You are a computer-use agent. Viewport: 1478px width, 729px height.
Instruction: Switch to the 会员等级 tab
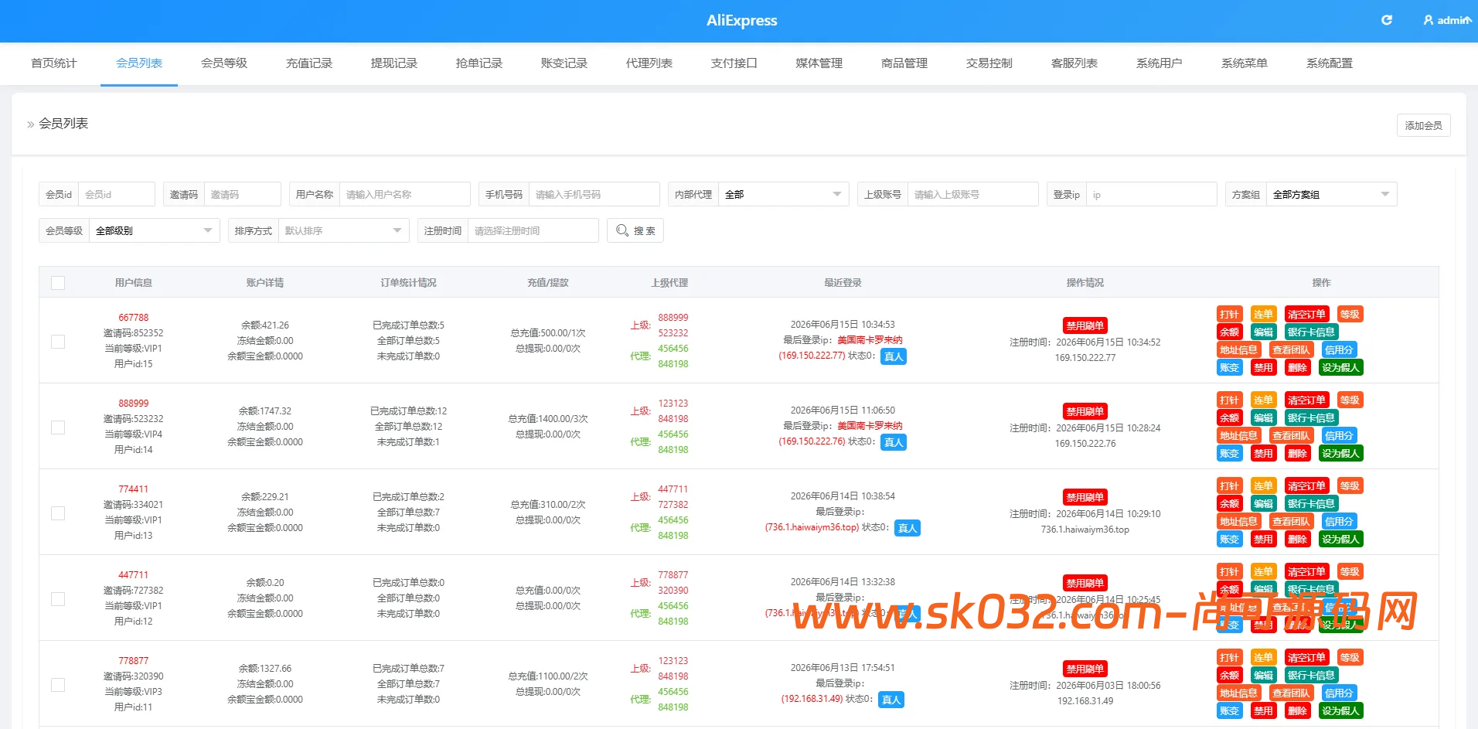pyautogui.click(x=224, y=63)
